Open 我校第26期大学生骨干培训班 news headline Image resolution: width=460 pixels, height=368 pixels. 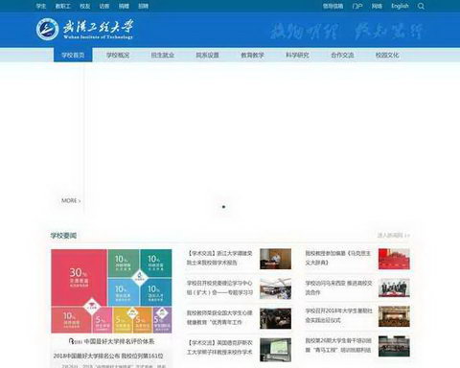pyautogui.click(x=338, y=345)
